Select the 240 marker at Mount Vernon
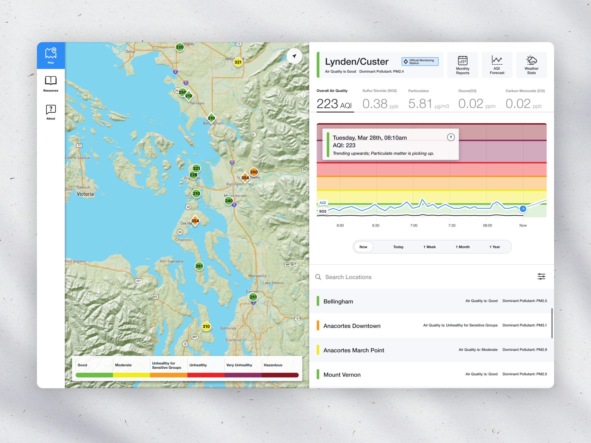Viewport: 591px width, 443px height. (x=229, y=201)
